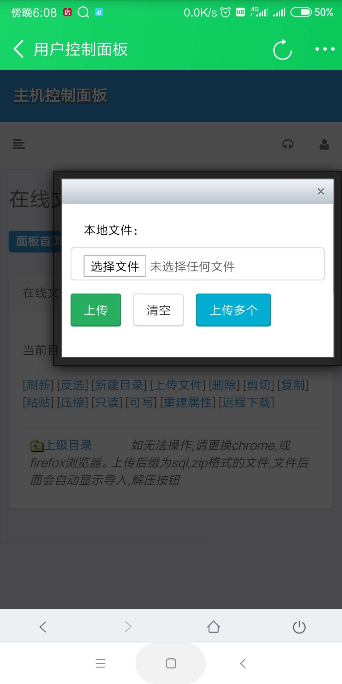Tap the Android recent apps menu button

[100, 663]
